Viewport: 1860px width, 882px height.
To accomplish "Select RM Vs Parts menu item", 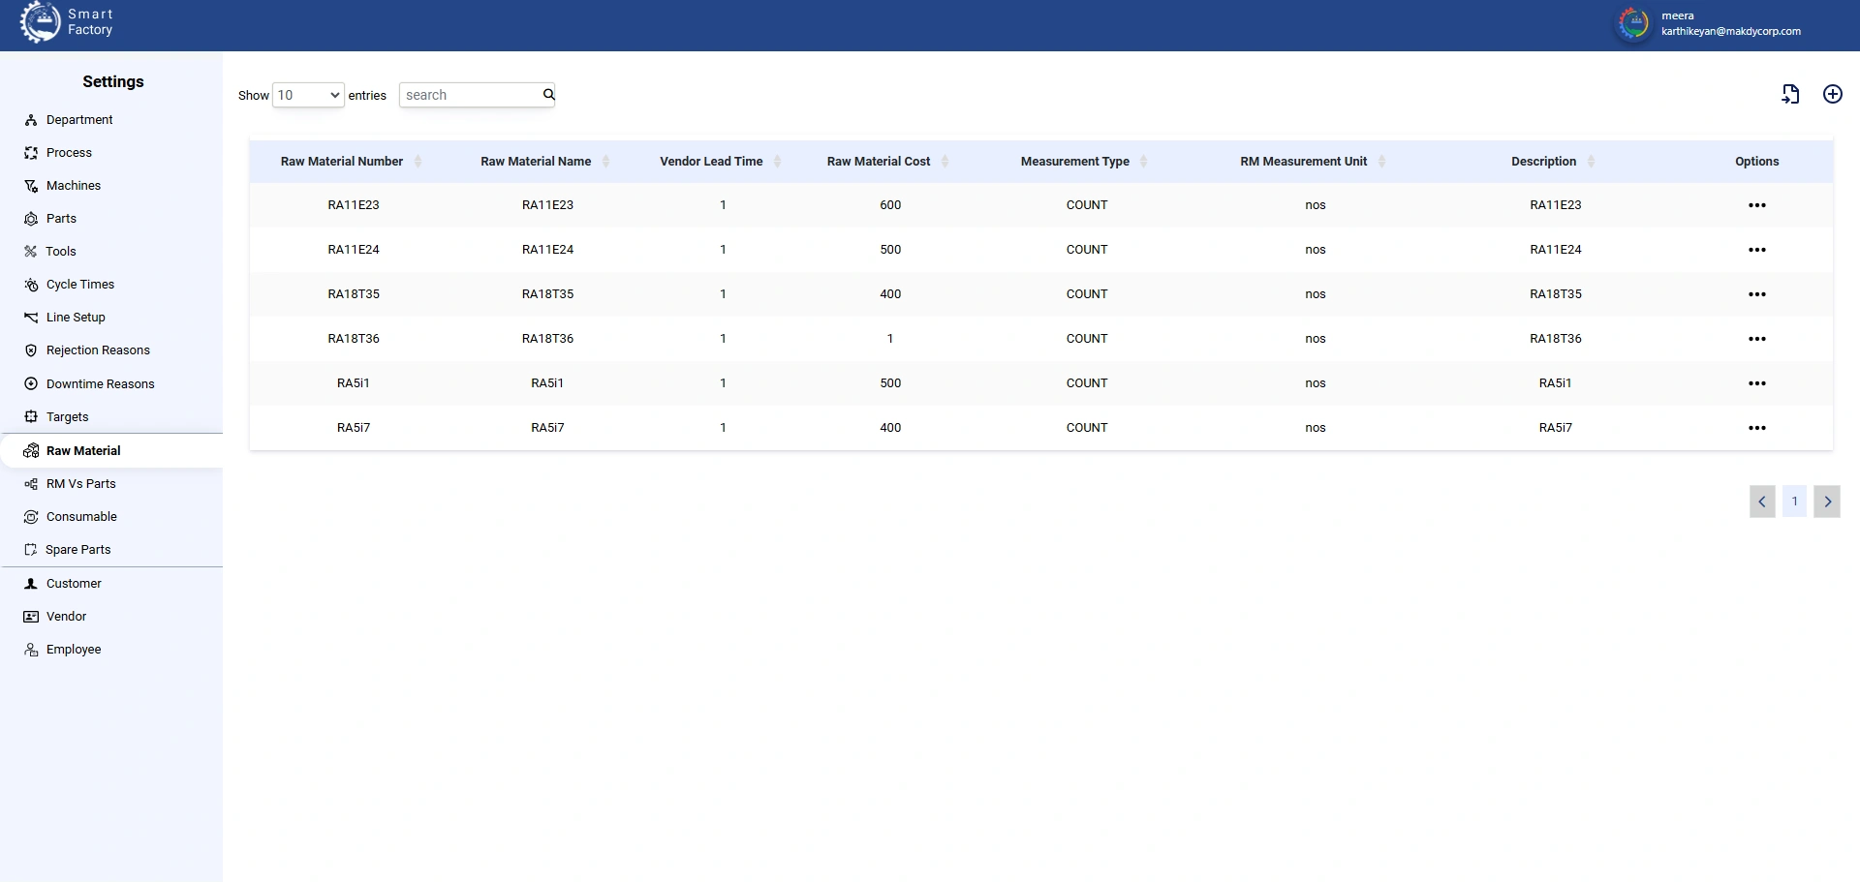I will [x=81, y=484].
